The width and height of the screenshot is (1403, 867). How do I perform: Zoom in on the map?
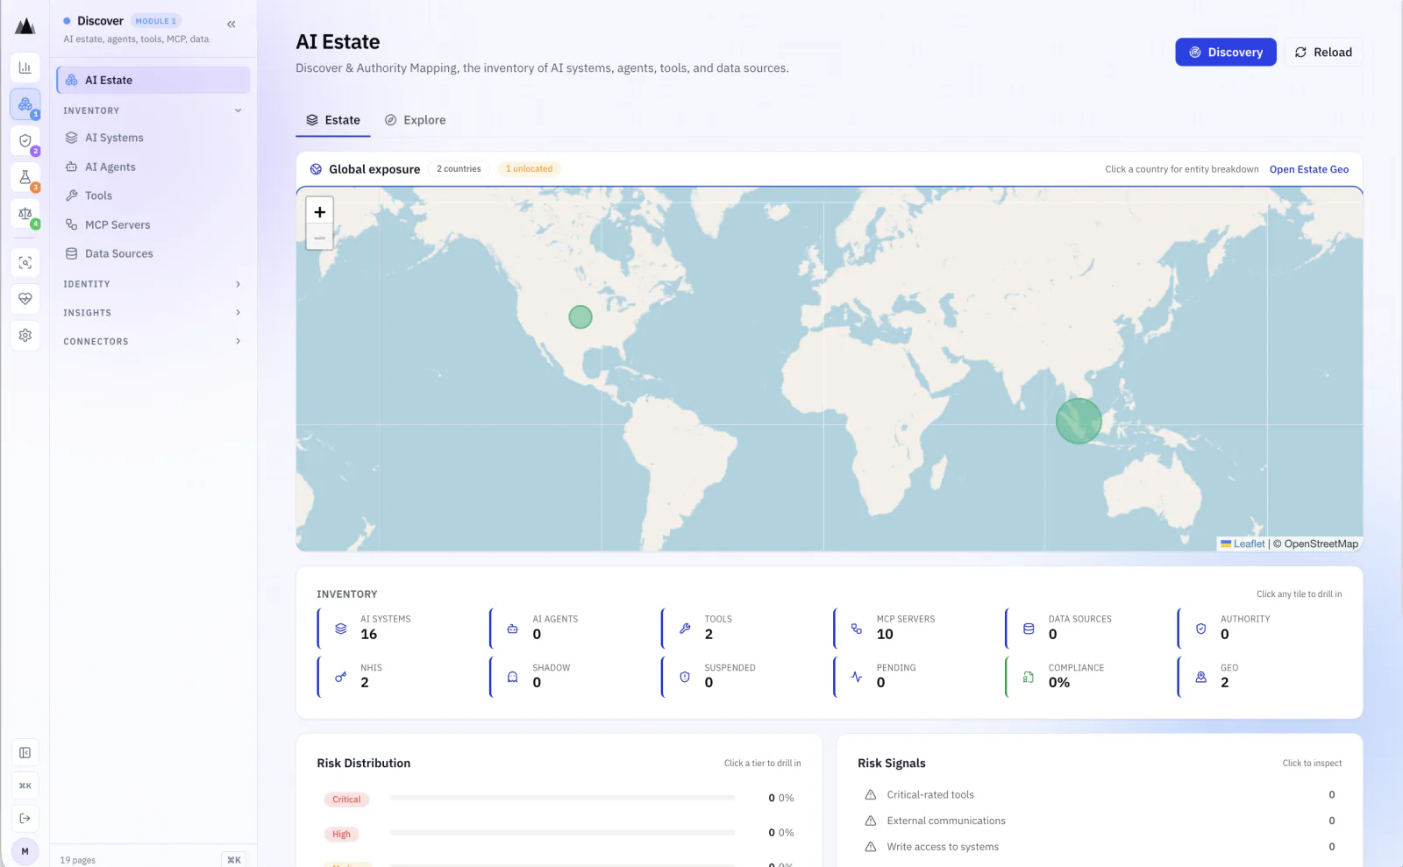(320, 212)
